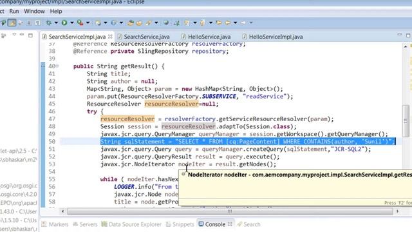Viewport: 412px width, 232px height.
Task: Click the Next Annotation toolbar icon
Action: tap(187, 23)
